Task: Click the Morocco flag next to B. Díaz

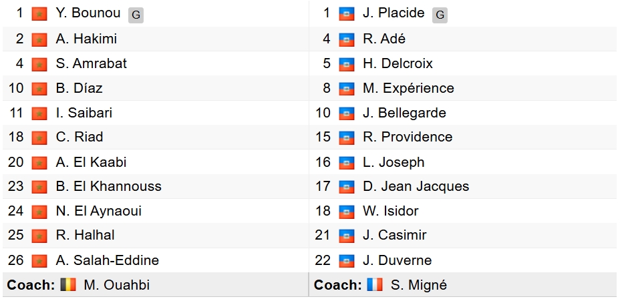Action: pyautogui.click(x=39, y=89)
